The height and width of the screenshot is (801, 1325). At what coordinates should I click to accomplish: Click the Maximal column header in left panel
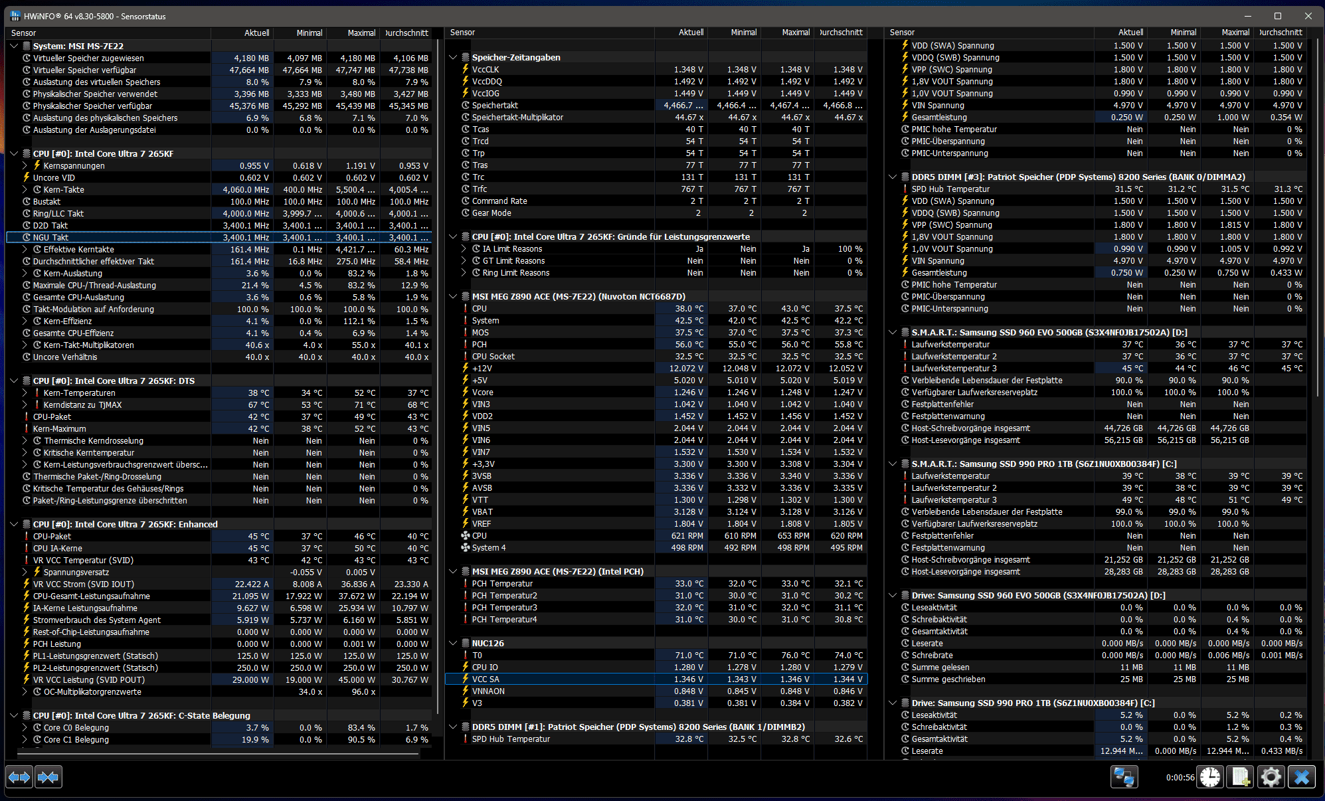tap(361, 33)
